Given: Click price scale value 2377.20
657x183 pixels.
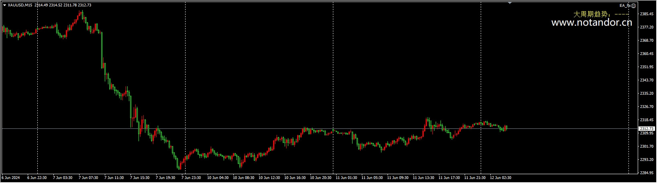Looking at the screenshot, I should click(647, 27).
